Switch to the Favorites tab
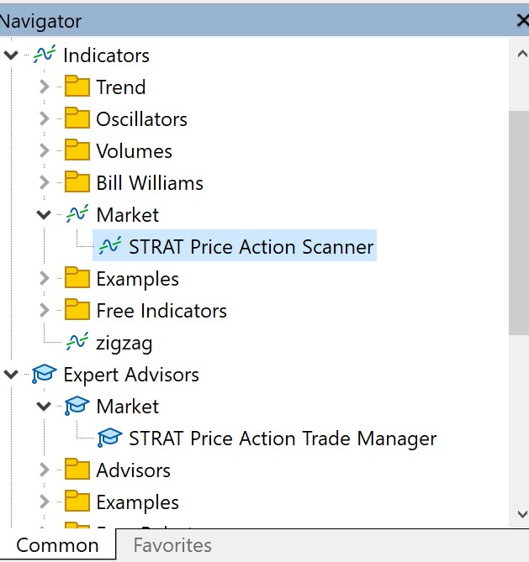 [172, 546]
